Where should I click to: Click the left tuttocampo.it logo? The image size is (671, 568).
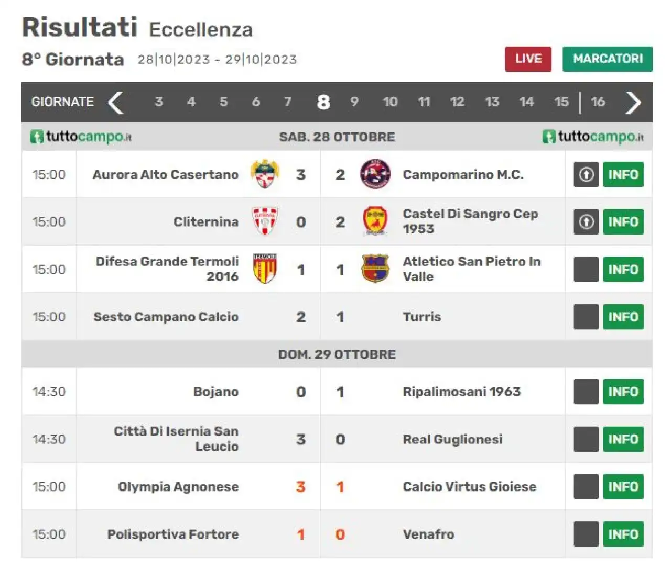pyautogui.click(x=81, y=137)
